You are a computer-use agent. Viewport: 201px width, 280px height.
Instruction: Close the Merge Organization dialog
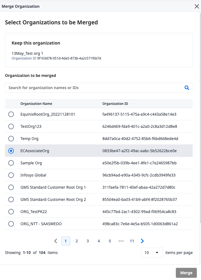click(197, 6)
